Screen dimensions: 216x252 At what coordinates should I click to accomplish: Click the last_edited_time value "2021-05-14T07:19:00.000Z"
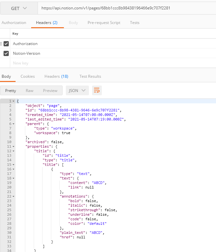pos(96,119)
